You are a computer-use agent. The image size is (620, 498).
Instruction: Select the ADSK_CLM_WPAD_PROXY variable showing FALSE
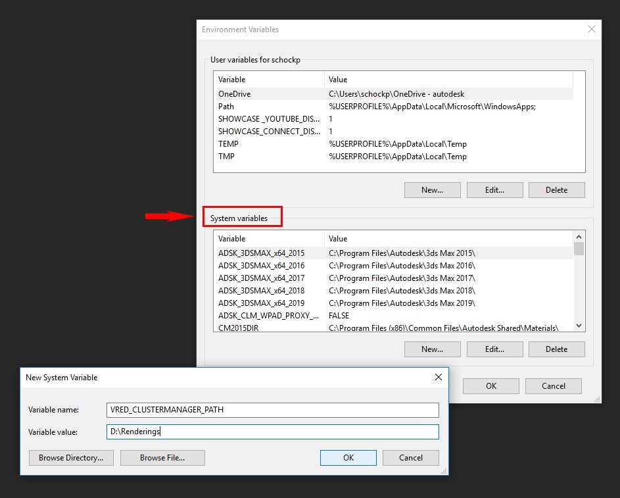[262, 315]
